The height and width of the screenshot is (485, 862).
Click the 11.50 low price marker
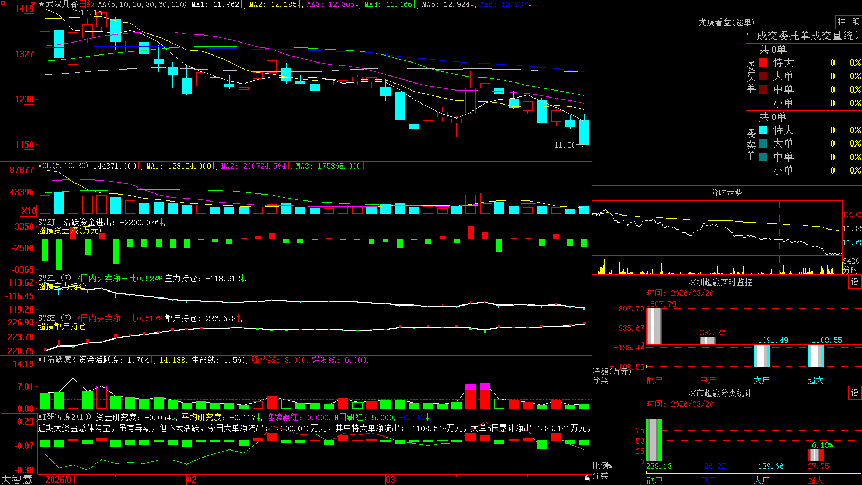(565, 145)
